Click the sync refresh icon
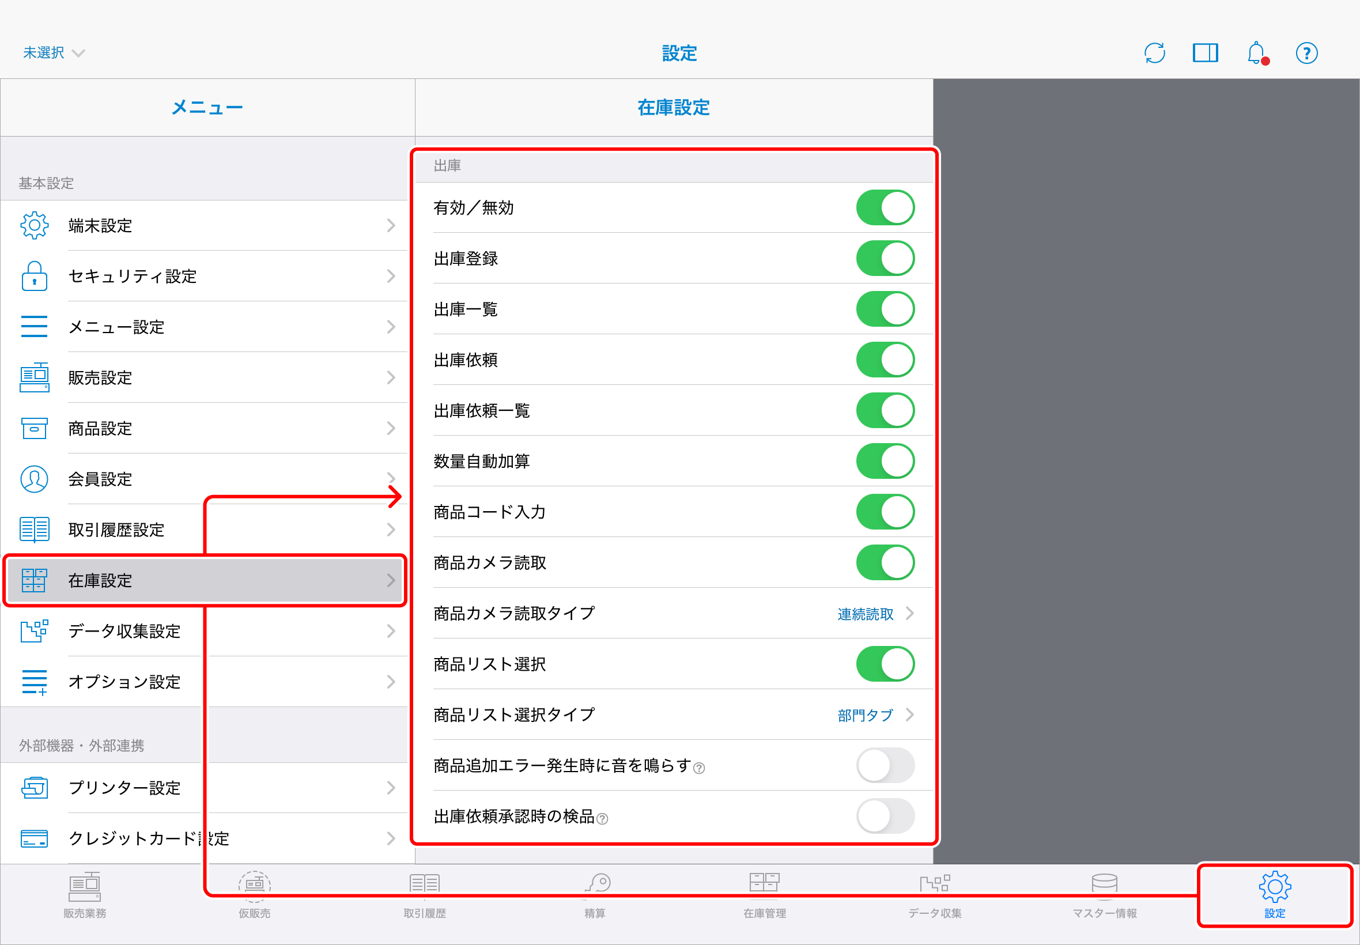The height and width of the screenshot is (945, 1360). [1154, 53]
